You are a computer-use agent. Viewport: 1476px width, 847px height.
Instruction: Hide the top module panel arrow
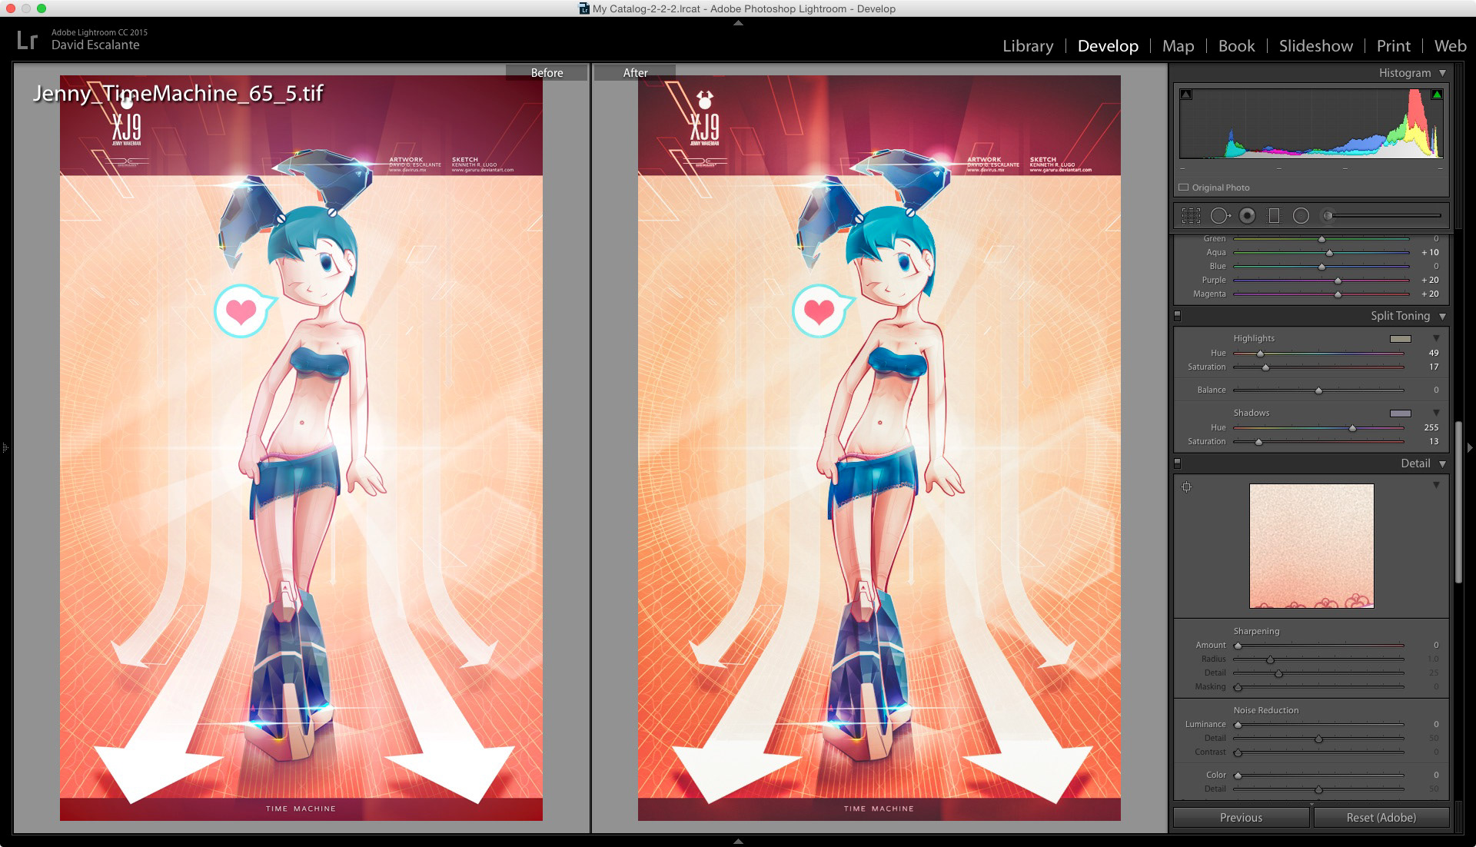738,23
